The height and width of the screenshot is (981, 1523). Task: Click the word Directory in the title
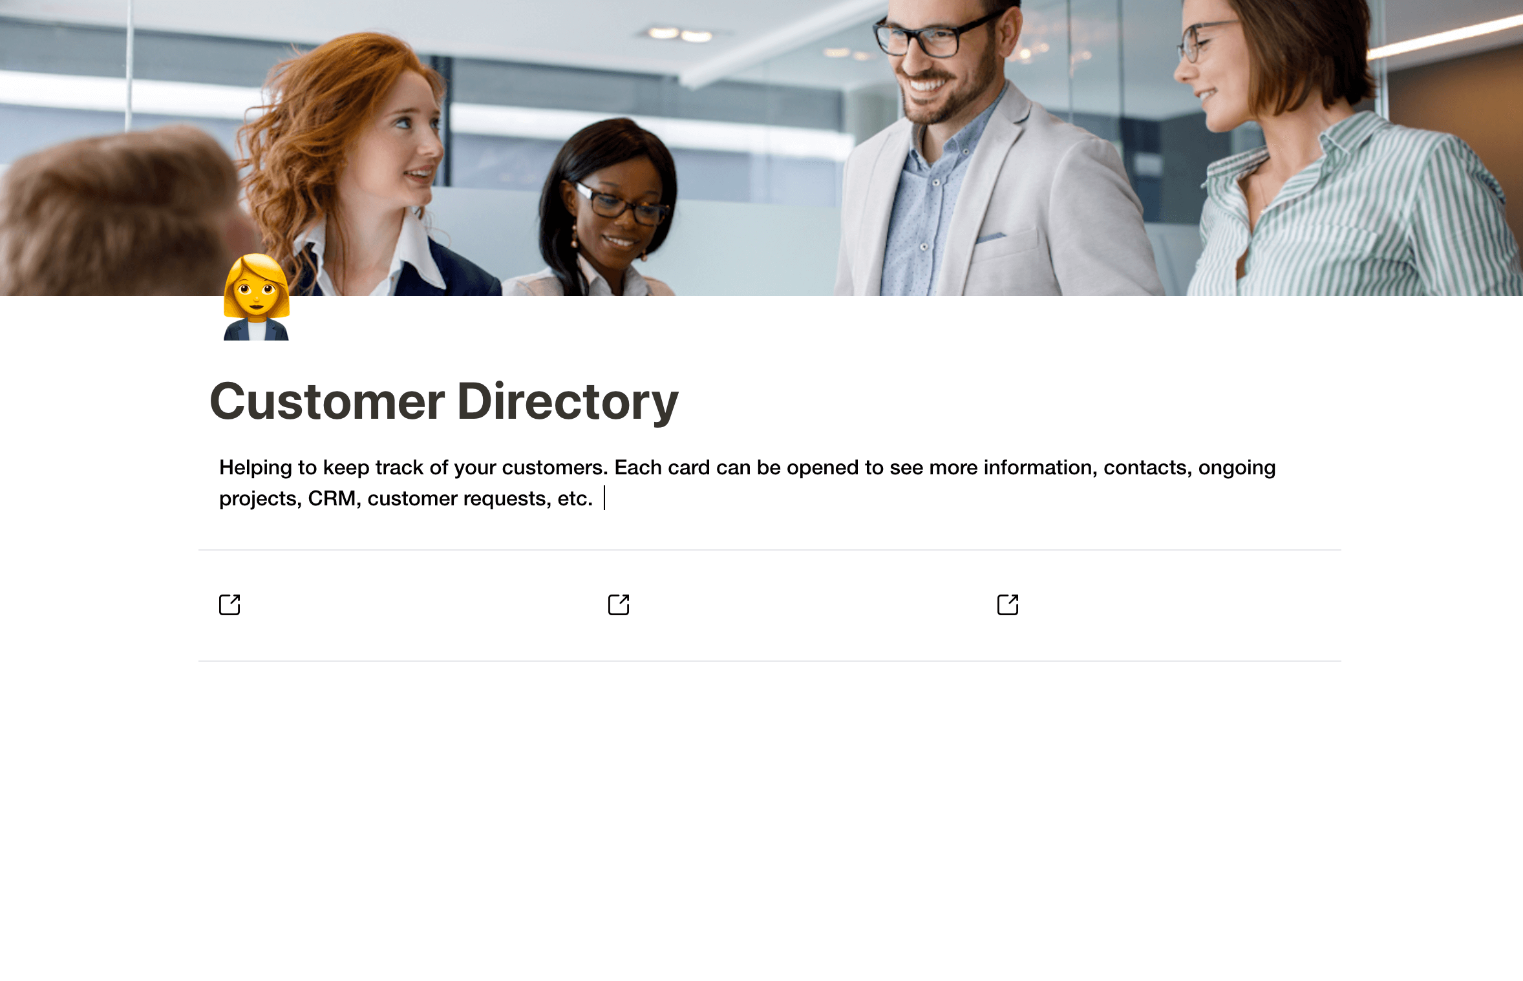pyautogui.click(x=568, y=402)
